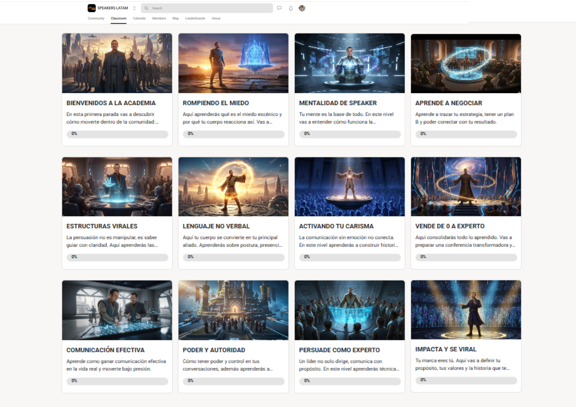Image resolution: width=576 pixels, height=407 pixels.
Task: Click the SPEAKERS LATAM group name
Action: tap(113, 8)
